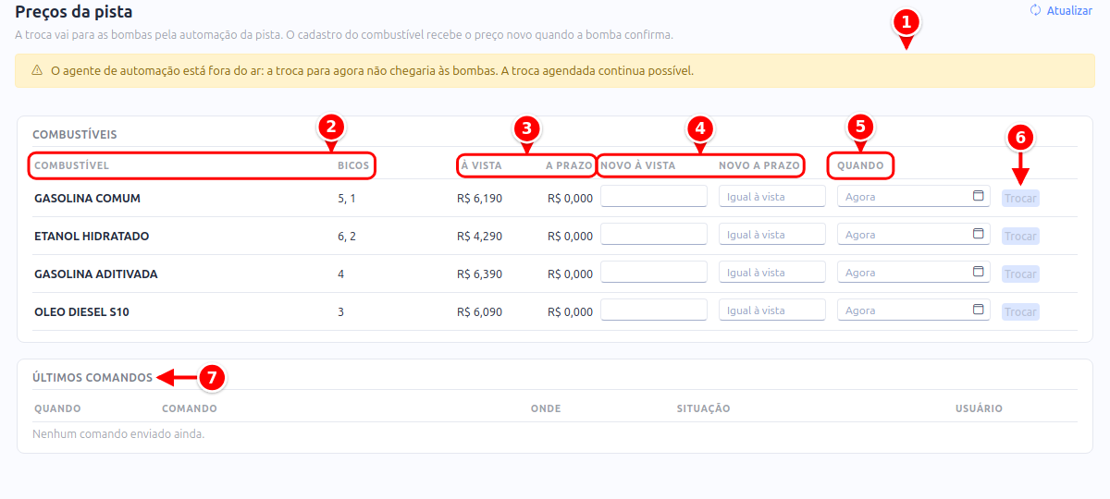This screenshot has height=499, width=1110.
Task: Open calendar icon in OLEO DIESEL S10 row
Action: pos(978,310)
